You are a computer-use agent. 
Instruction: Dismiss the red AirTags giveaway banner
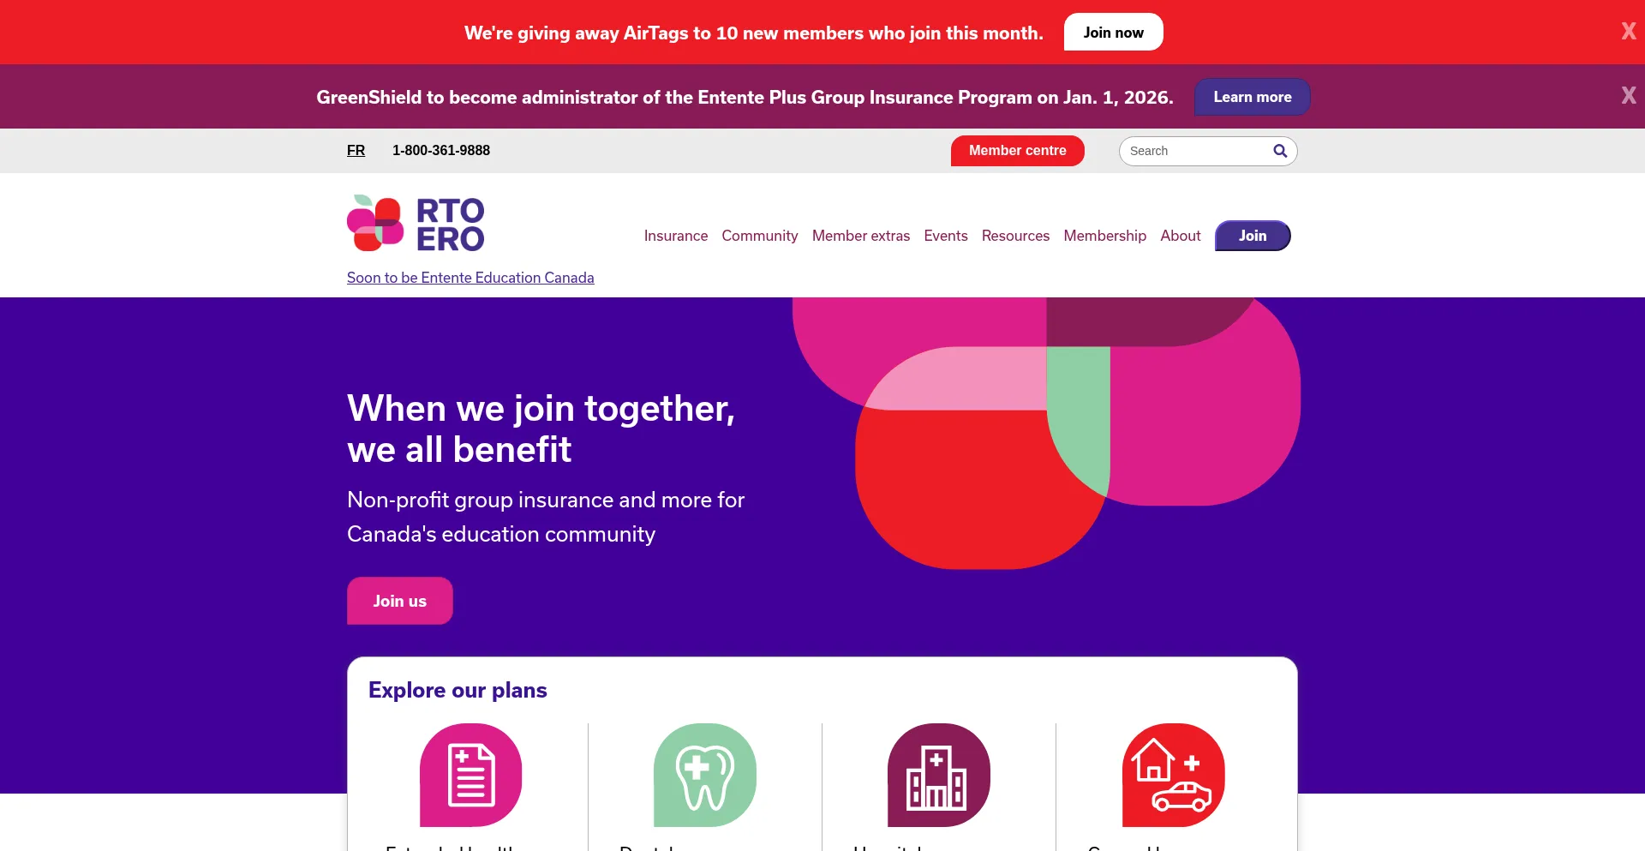(1629, 31)
